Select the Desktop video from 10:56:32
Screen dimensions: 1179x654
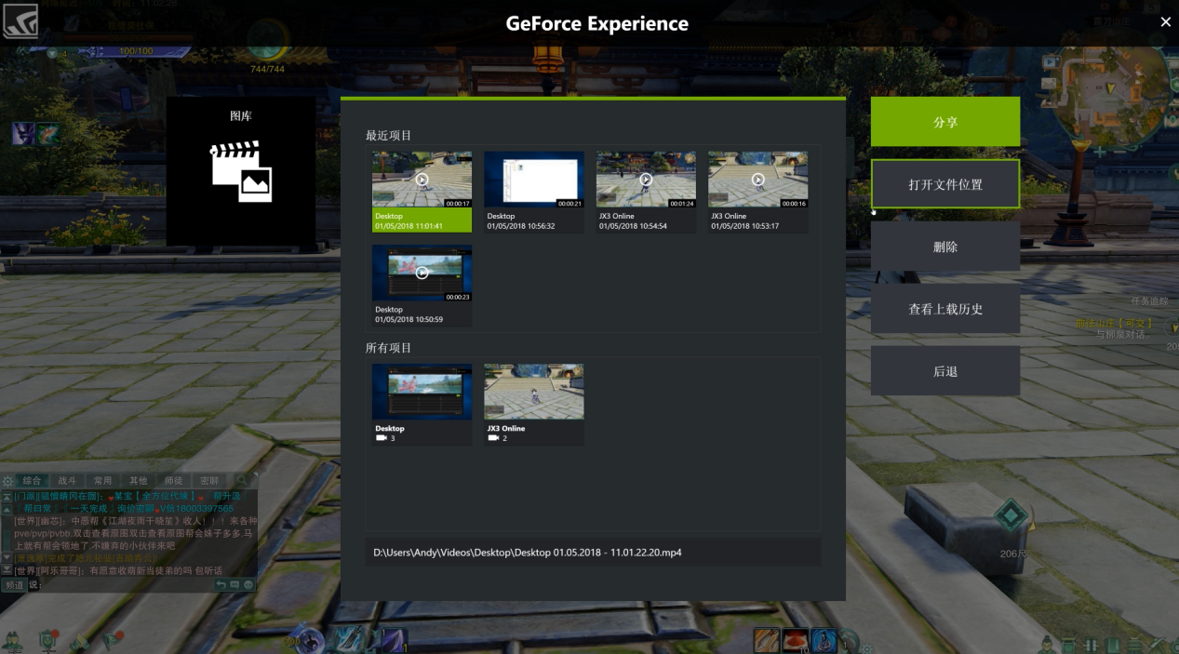pos(534,192)
